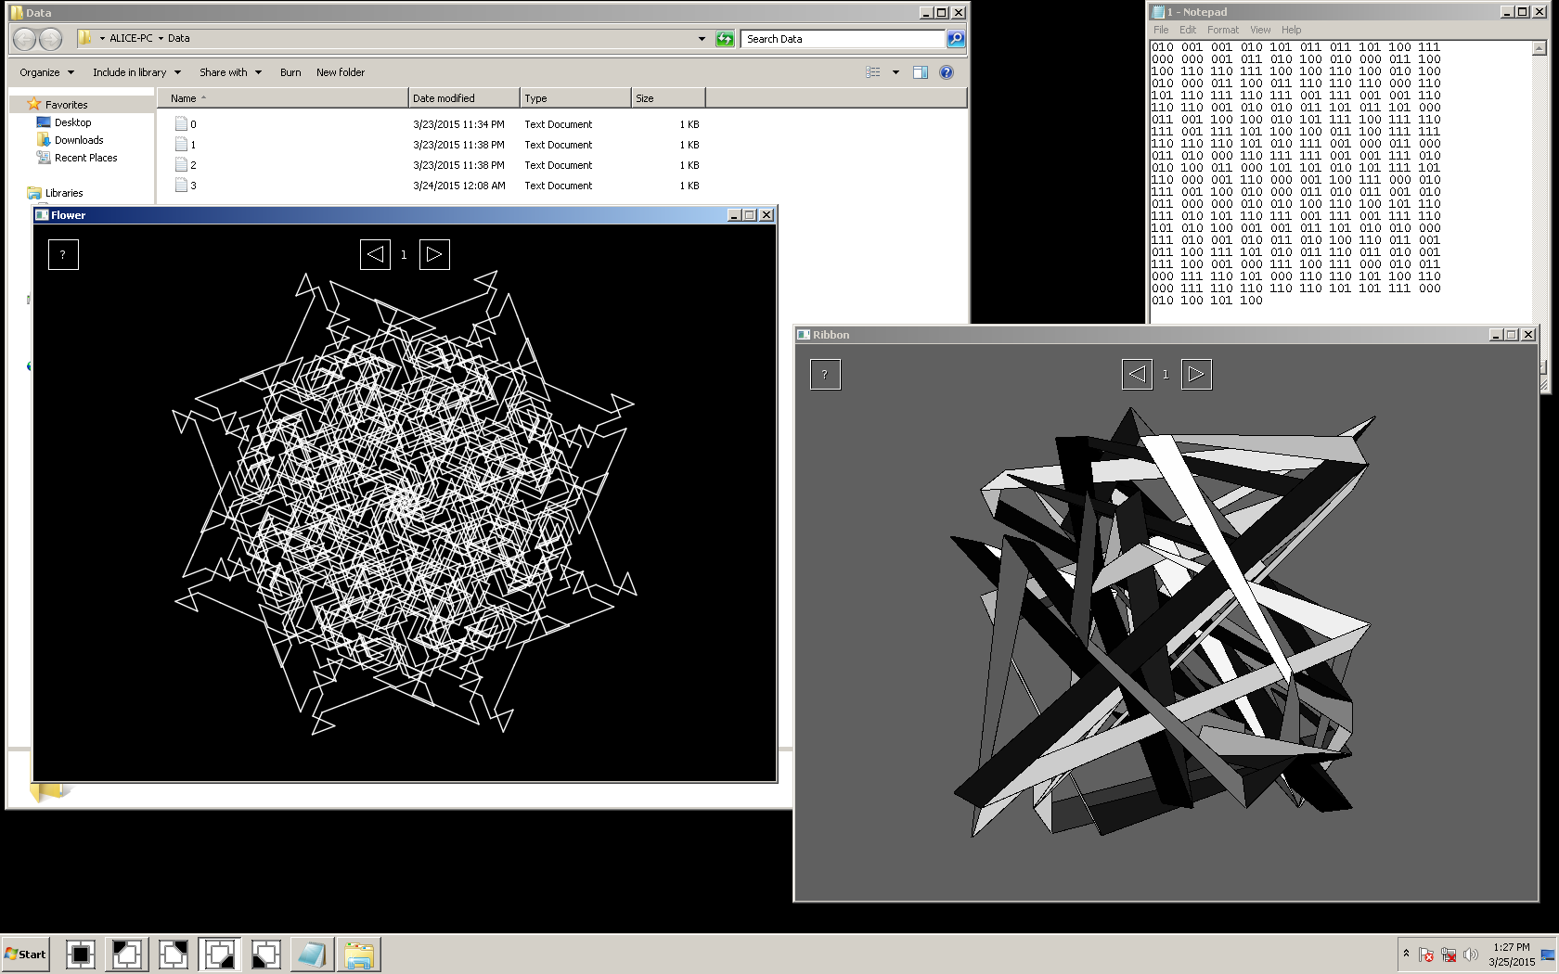The width and height of the screenshot is (1559, 974).
Task: Switch to the Windows Explorer taskbar button
Action: click(x=359, y=955)
